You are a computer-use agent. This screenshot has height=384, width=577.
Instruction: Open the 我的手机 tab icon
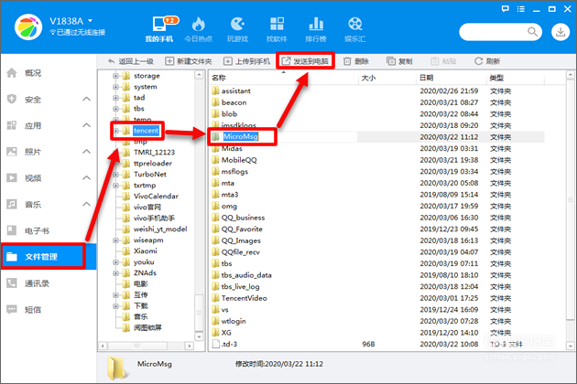click(159, 24)
